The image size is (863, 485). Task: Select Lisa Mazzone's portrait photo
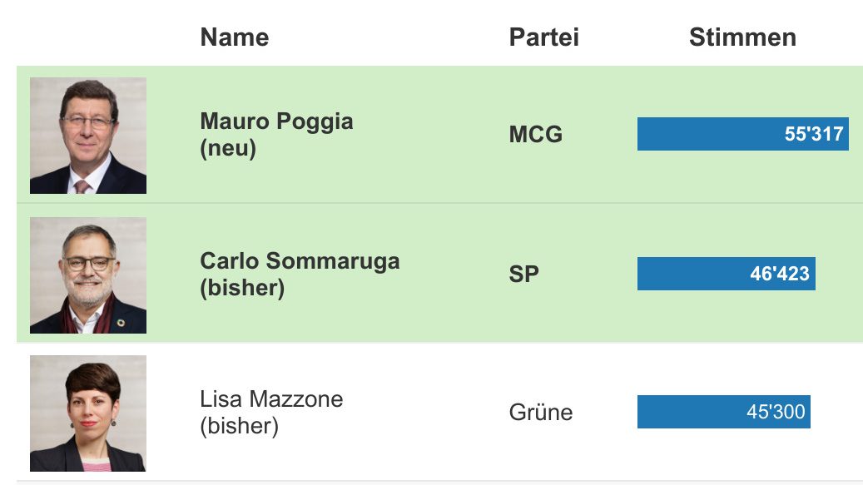pos(88,413)
